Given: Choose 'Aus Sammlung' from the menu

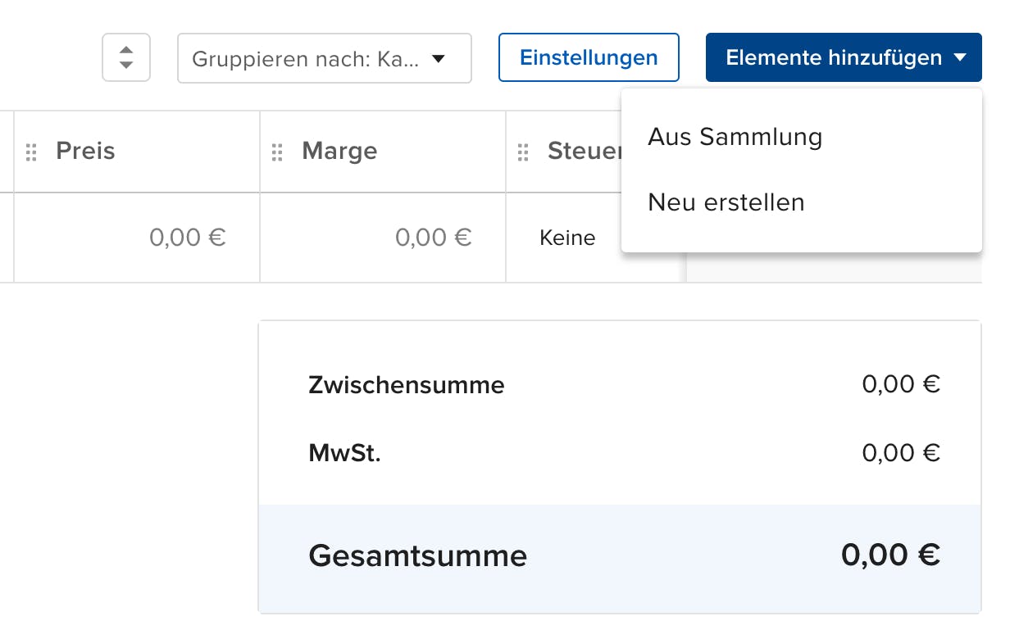Looking at the screenshot, I should 735,137.
